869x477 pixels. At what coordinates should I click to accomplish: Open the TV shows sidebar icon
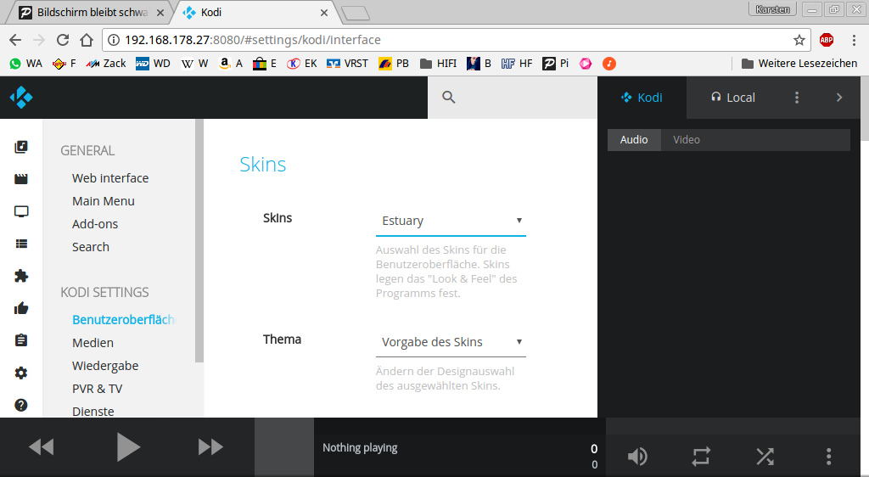[21, 211]
